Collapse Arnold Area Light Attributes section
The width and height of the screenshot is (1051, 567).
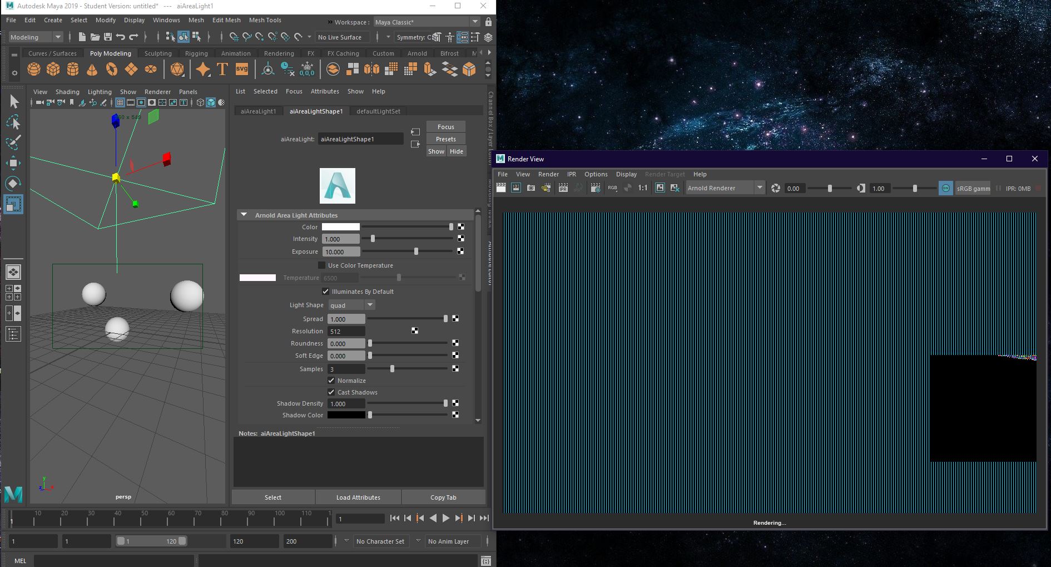click(244, 215)
